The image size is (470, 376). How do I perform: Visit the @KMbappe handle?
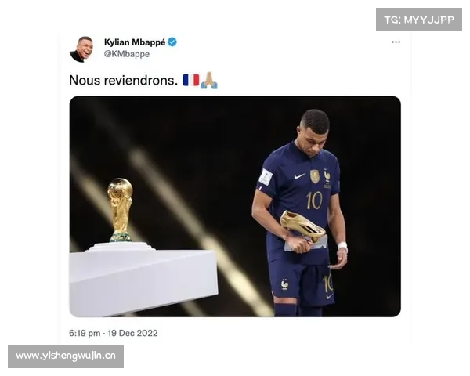click(x=126, y=54)
